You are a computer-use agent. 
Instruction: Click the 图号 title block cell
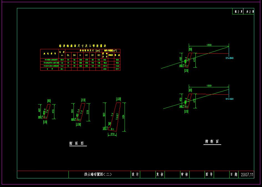pyautogui.click(x=209, y=175)
